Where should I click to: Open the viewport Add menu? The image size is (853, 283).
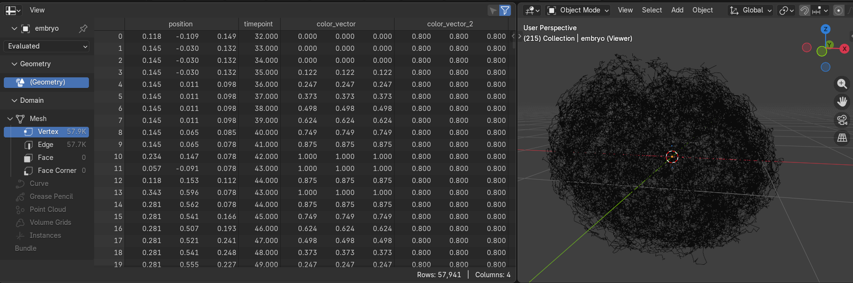coord(677,10)
